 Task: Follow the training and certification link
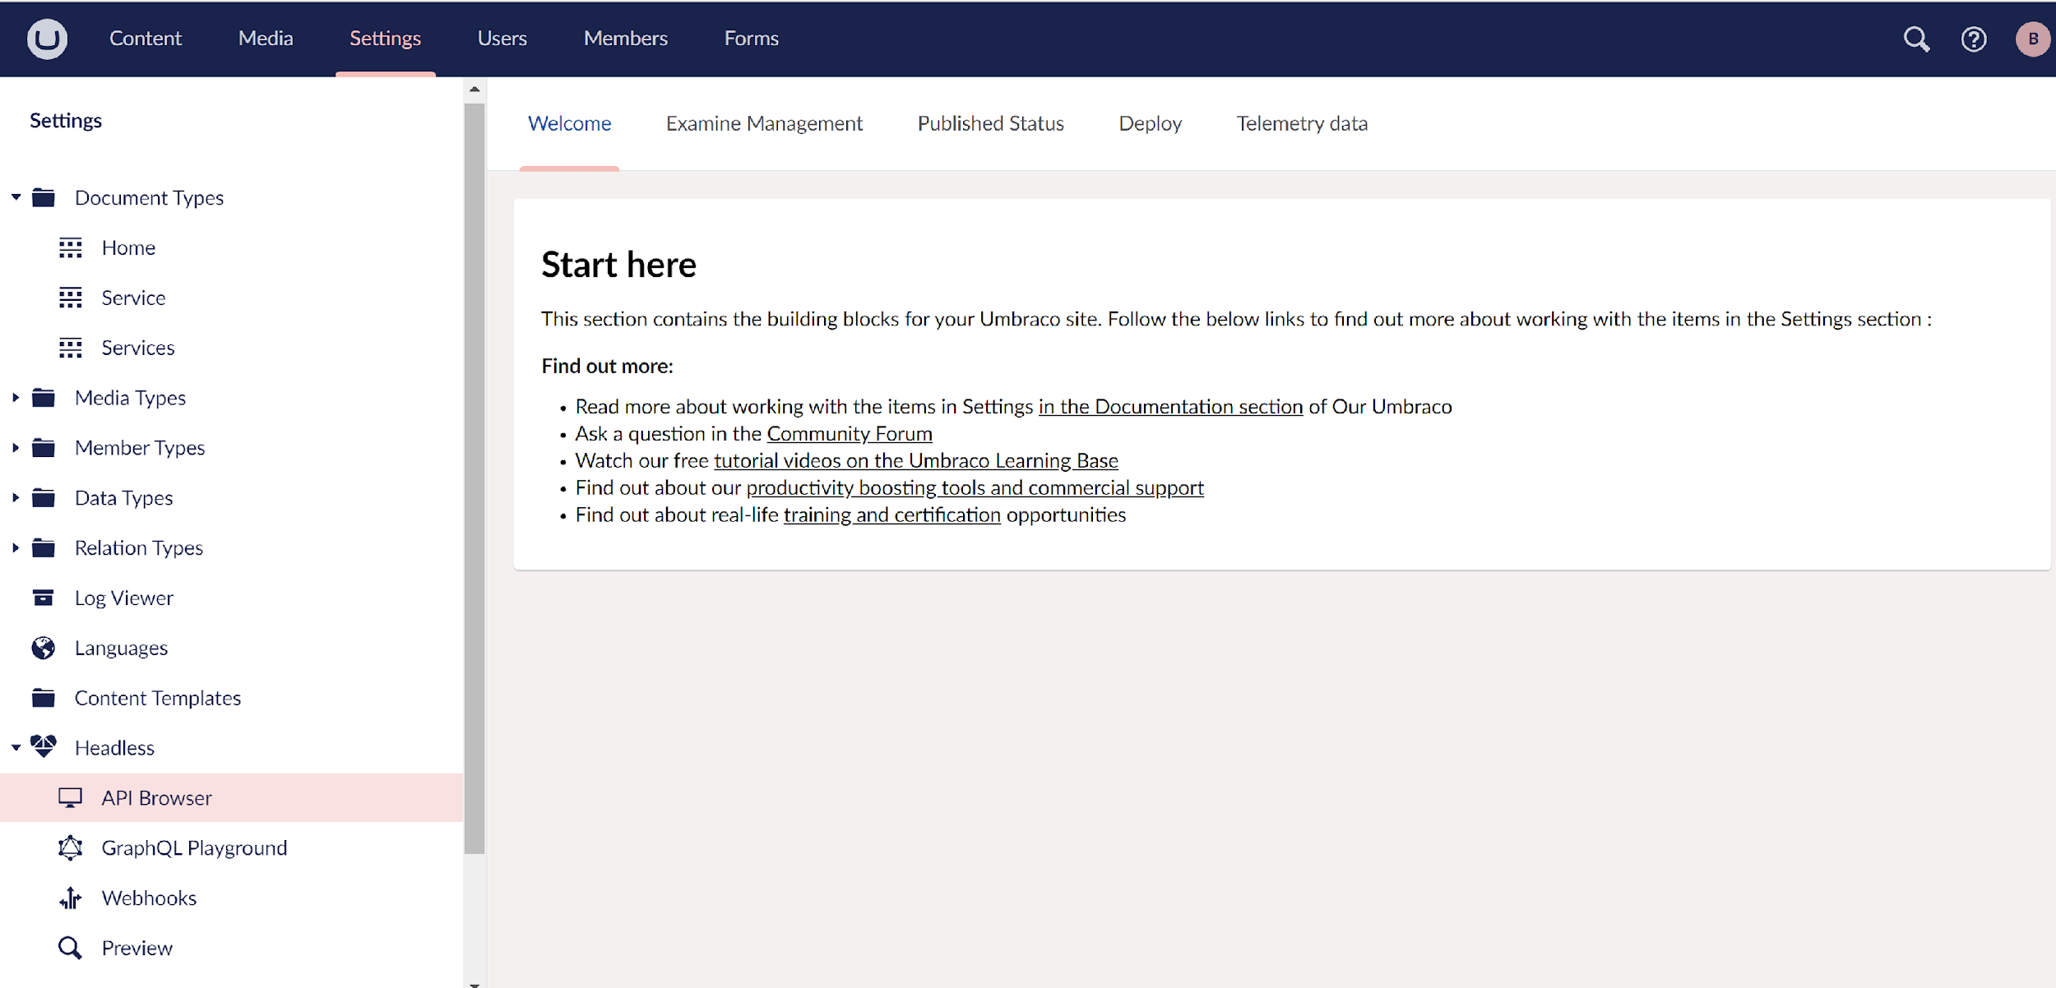(x=891, y=515)
